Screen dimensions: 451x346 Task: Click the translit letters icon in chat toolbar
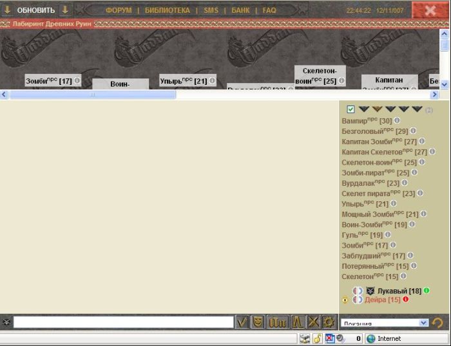(x=278, y=322)
